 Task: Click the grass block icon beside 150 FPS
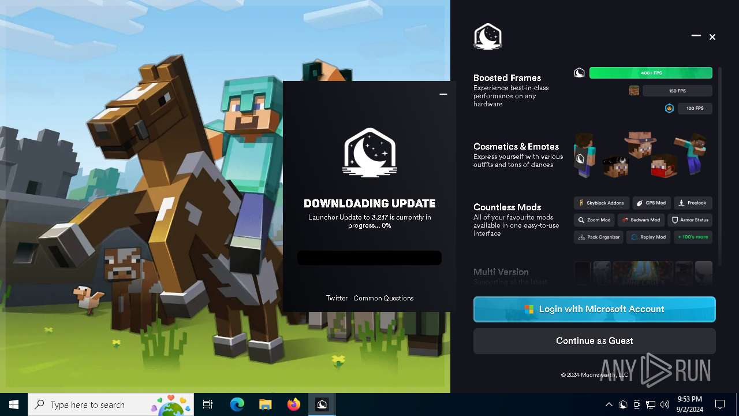pos(634,91)
